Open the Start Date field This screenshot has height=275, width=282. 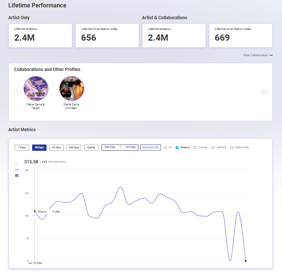110,147
